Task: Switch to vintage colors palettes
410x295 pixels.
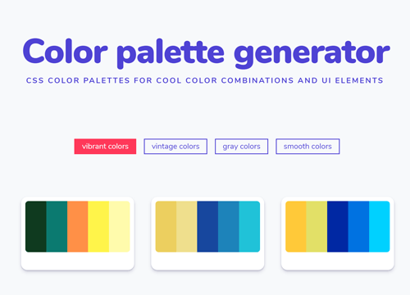Action: click(x=175, y=147)
